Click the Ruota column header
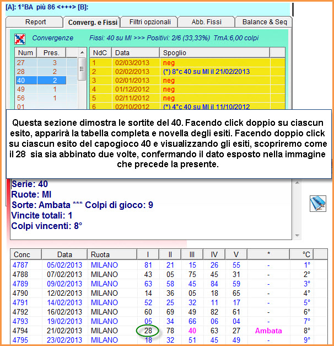This screenshot has height=346, width=334. pos(112,254)
